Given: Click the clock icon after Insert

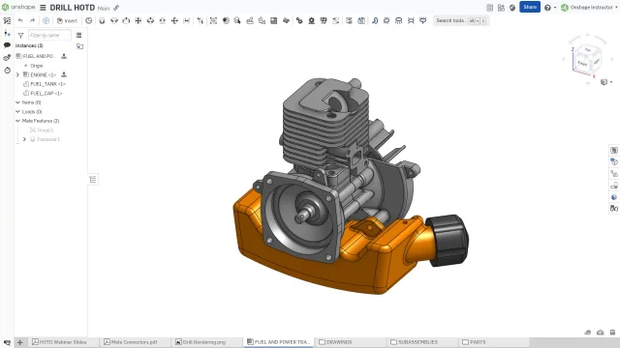Looking at the screenshot, I should point(88,20).
